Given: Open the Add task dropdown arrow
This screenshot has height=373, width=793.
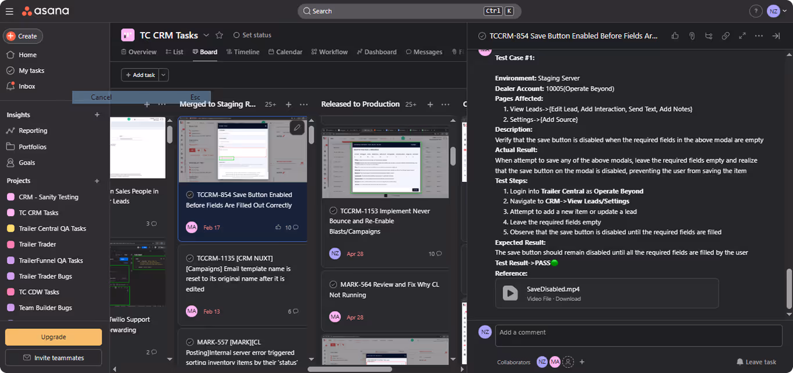Looking at the screenshot, I should click(x=163, y=75).
